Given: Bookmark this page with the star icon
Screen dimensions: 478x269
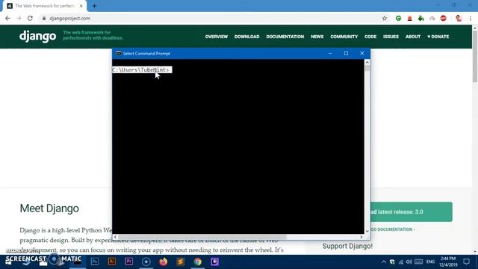Looking at the screenshot, I should point(385,18).
